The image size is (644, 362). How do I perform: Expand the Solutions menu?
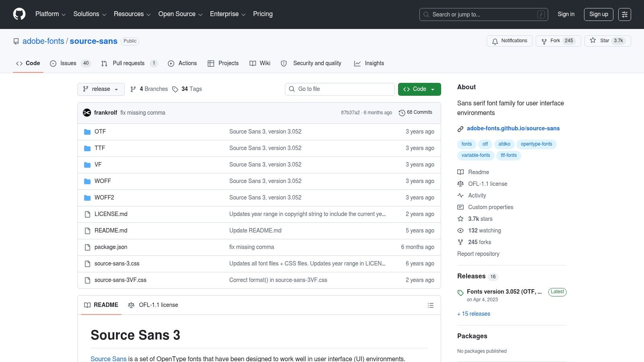(90, 14)
